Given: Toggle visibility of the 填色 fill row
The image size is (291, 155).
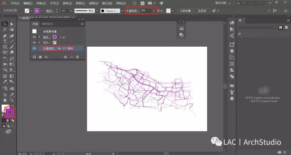Looking at the screenshot, I should coord(34,43).
